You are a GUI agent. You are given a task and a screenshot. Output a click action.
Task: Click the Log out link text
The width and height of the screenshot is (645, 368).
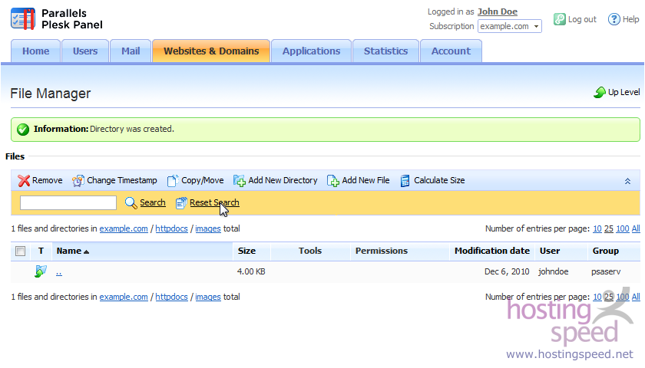582,19
